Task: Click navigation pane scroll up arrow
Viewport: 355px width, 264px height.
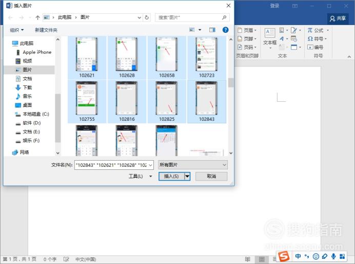Action: pos(58,39)
